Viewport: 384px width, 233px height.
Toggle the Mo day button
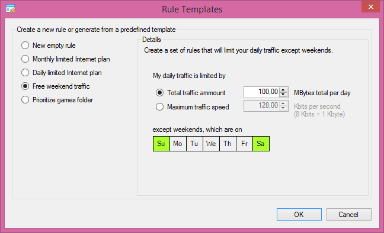[x=178, y=144]
